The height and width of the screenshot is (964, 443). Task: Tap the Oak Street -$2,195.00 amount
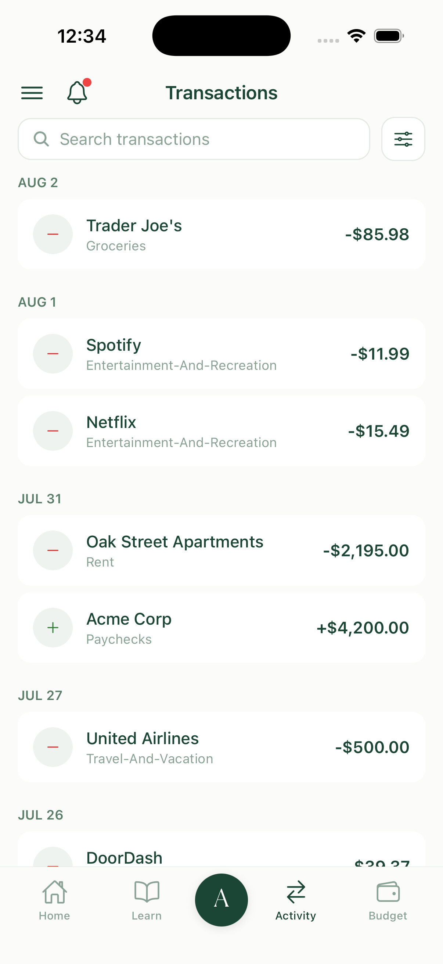click(366, 550)
